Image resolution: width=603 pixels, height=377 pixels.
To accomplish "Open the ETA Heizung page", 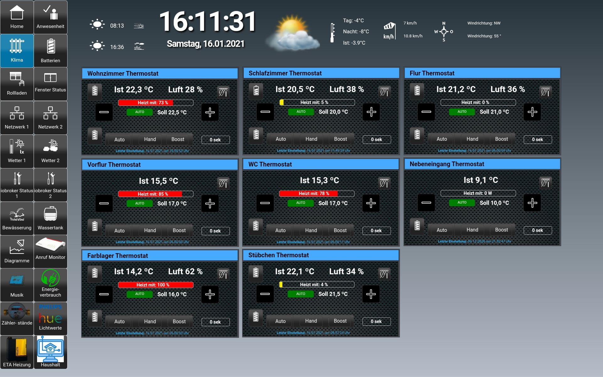I will (x=17, y=352).
